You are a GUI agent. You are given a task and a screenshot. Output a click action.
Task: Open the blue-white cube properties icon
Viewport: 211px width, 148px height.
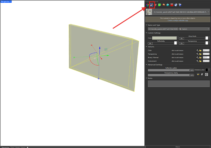click(176, 5)
